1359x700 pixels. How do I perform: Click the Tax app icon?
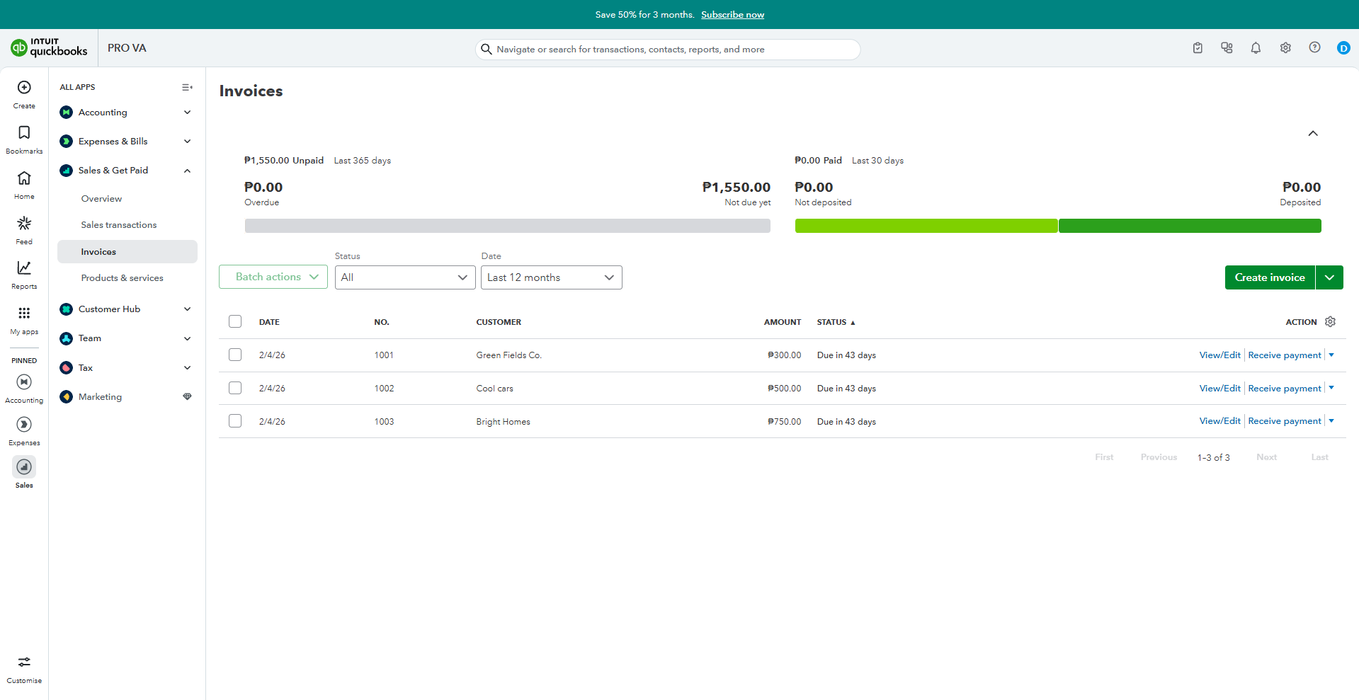tap(67, 367)
